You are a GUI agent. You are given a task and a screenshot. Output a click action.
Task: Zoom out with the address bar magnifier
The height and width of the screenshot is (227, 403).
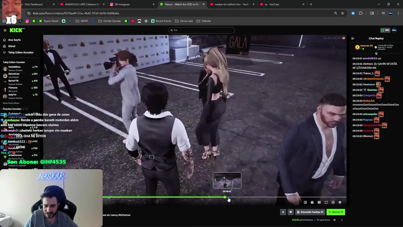coord(336,13)
